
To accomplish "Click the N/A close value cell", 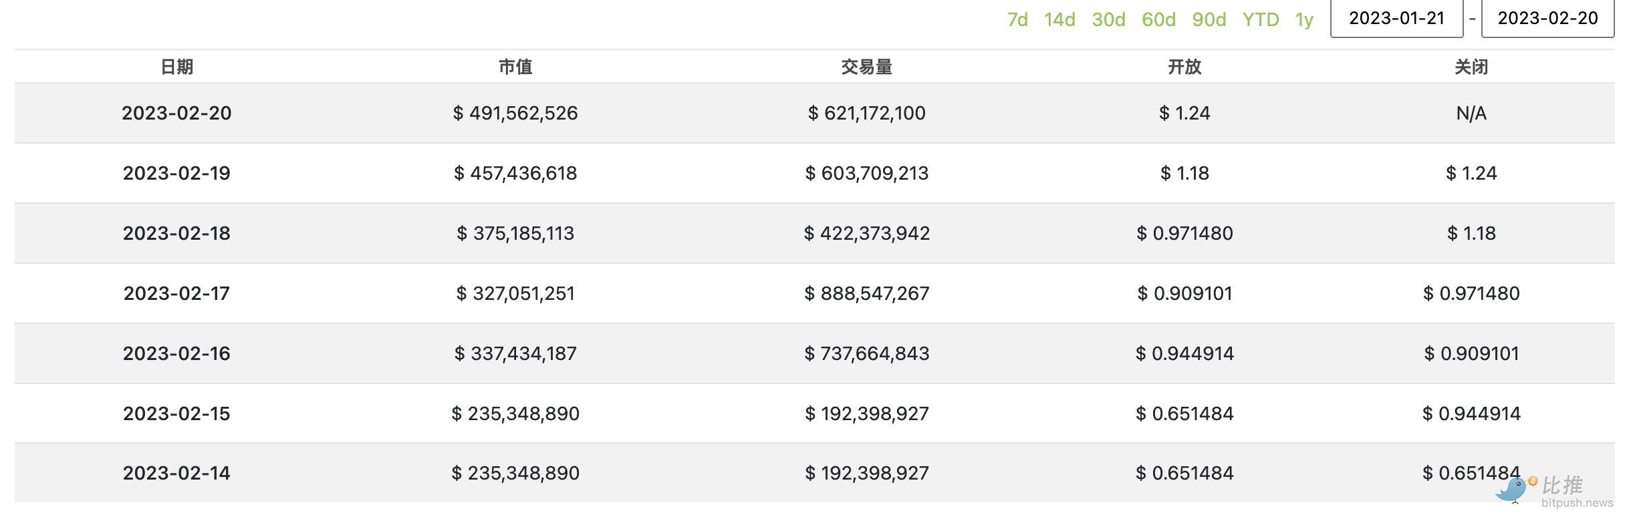I will (1471, 113).
